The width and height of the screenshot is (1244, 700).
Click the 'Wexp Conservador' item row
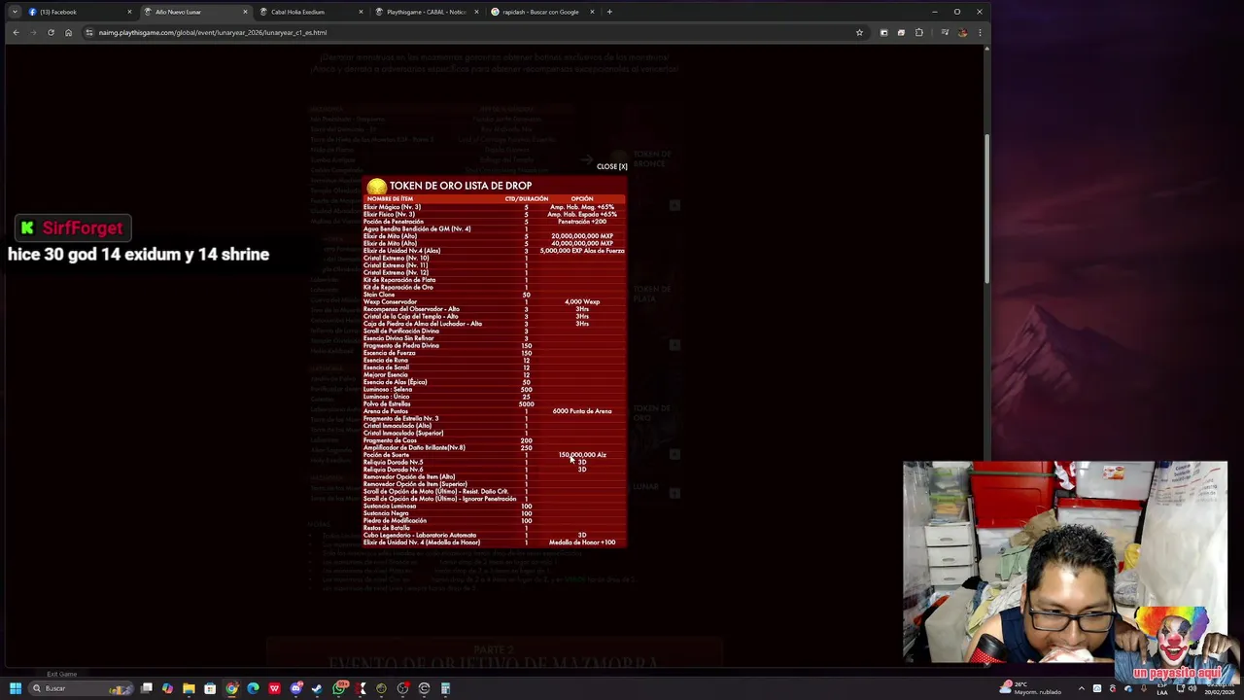coord(494,301)
